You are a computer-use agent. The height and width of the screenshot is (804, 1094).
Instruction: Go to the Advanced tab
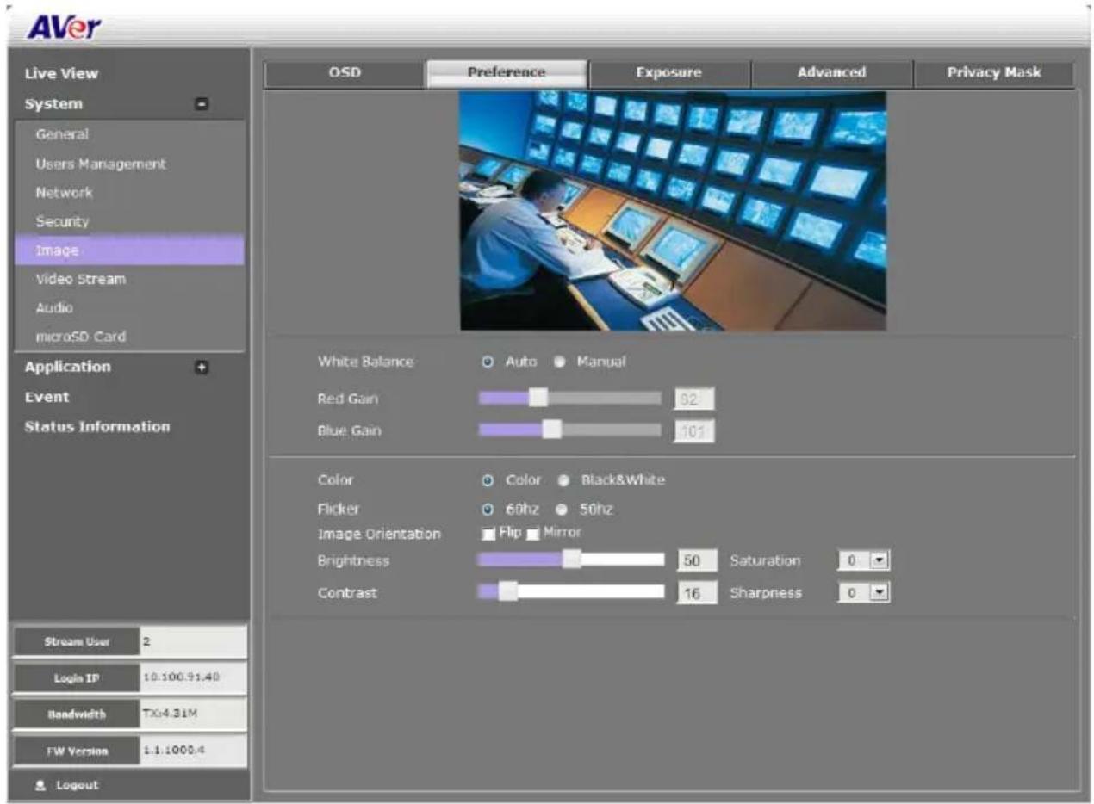831,74
